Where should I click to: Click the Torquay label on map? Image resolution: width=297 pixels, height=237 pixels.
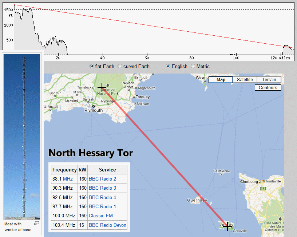click(x=143, y=97)
